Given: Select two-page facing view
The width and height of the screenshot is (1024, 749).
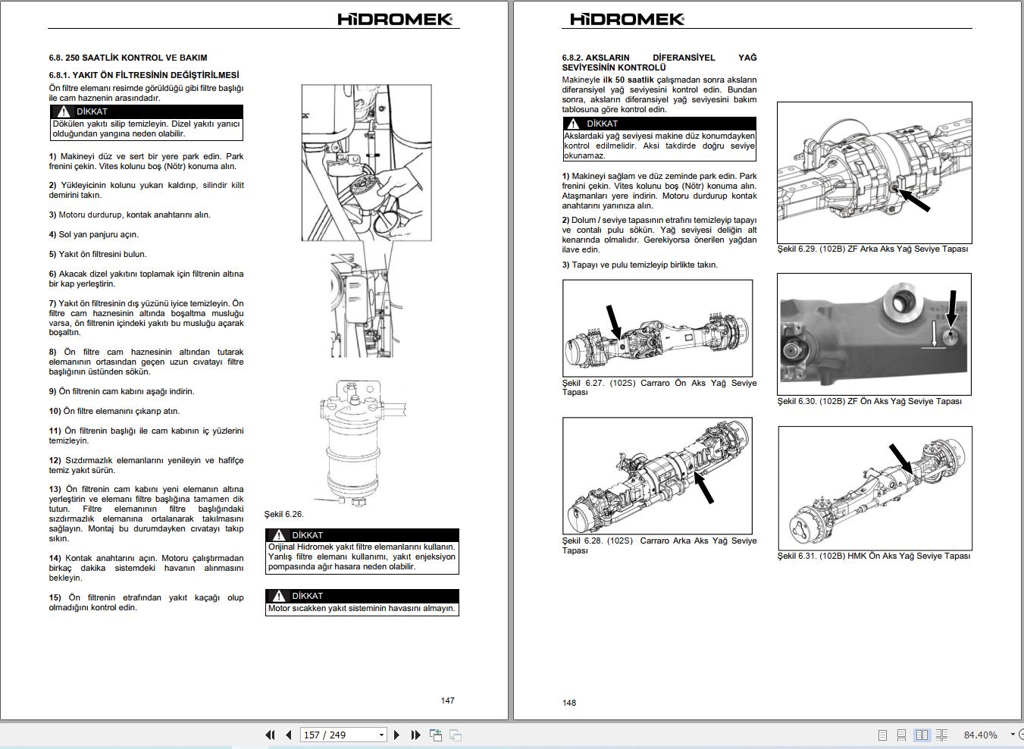Looking at the screenshot, I should tap(922, 735).
